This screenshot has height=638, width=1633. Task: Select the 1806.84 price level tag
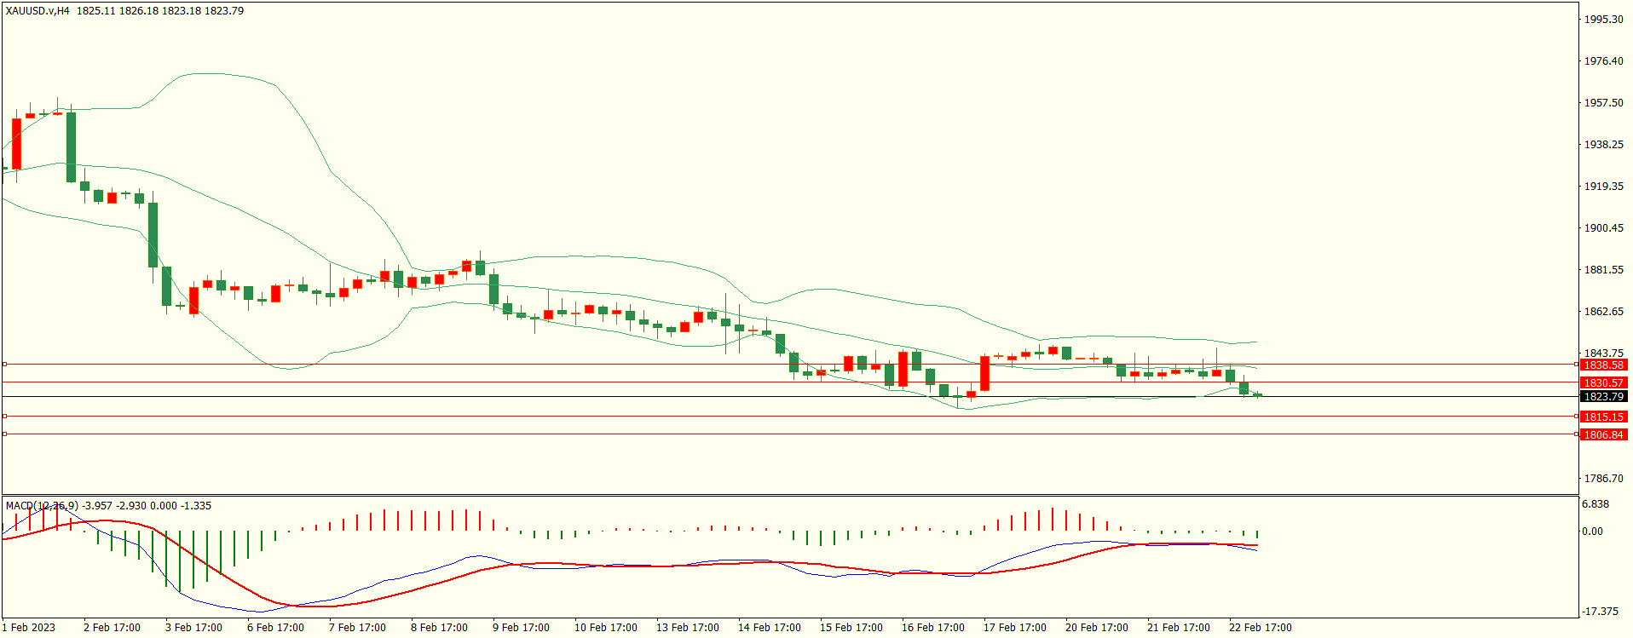1603,434
